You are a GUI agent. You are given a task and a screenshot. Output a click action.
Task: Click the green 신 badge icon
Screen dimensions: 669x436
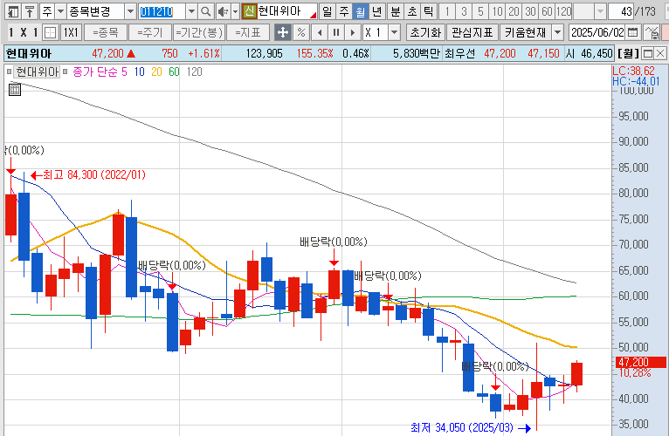click(x=249, y=11)
